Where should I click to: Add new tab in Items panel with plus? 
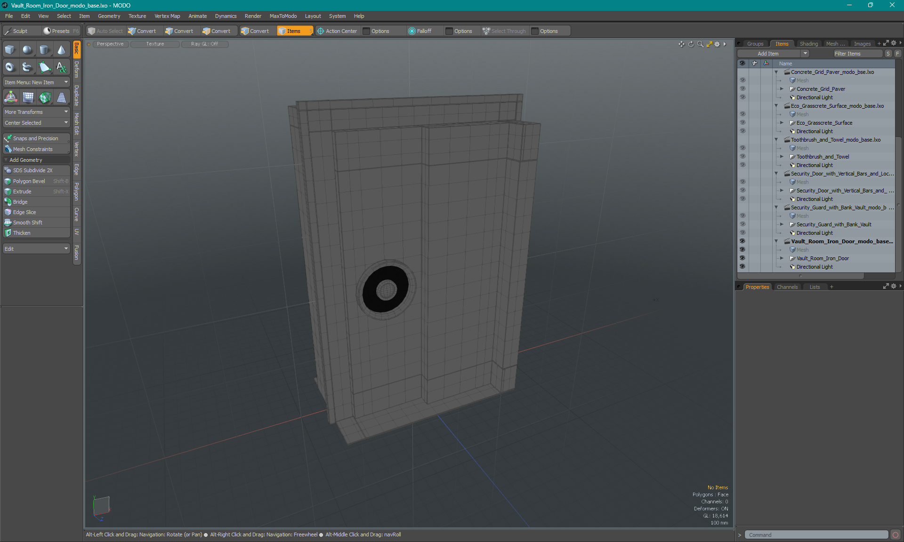[x=879, y=44]
